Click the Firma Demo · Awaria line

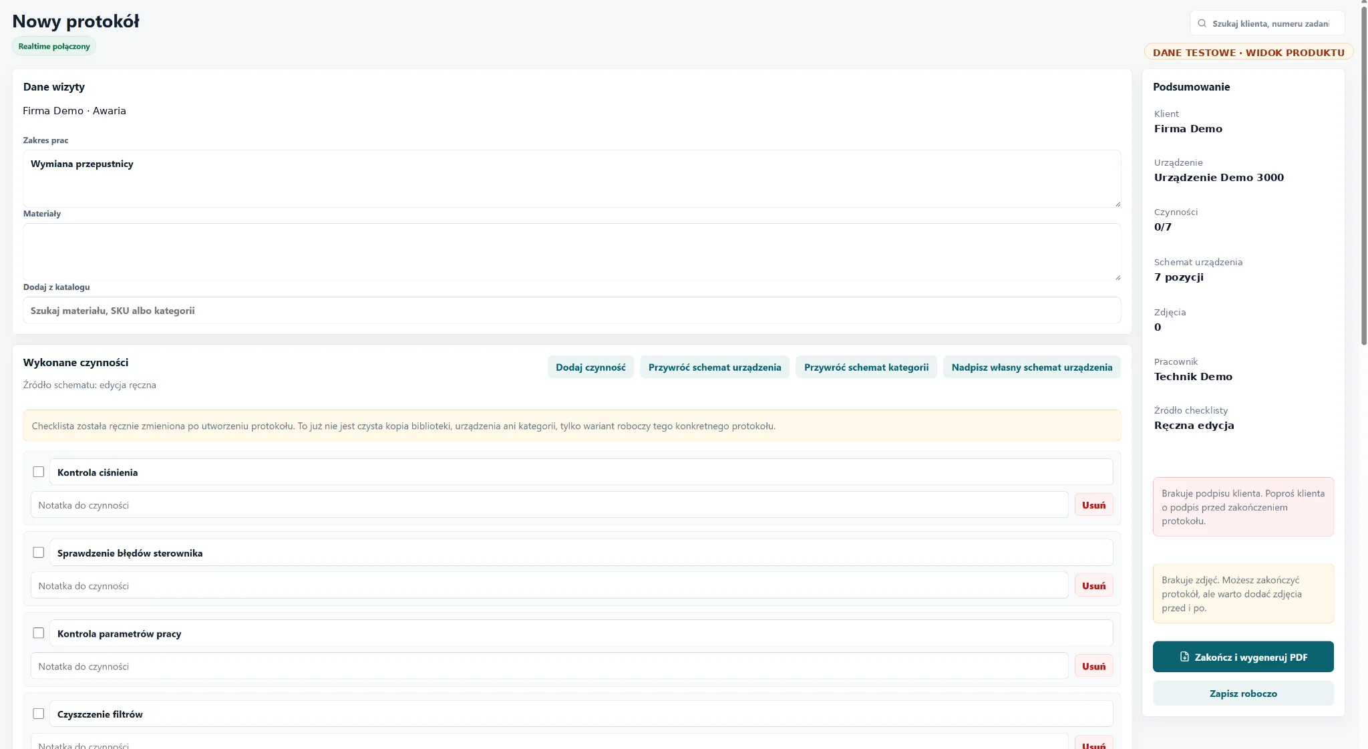[74, 111]
